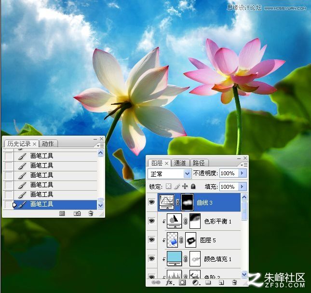
Task: Click the mask link icon on 颜色填充 1
Action: [x=186, y=259]
